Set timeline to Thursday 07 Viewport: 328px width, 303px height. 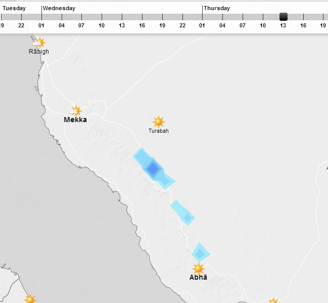pos(243,25)
